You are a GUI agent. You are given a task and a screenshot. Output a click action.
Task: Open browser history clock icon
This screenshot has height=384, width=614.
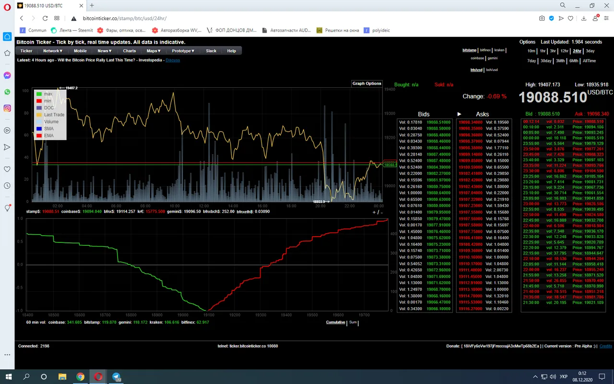7,186
